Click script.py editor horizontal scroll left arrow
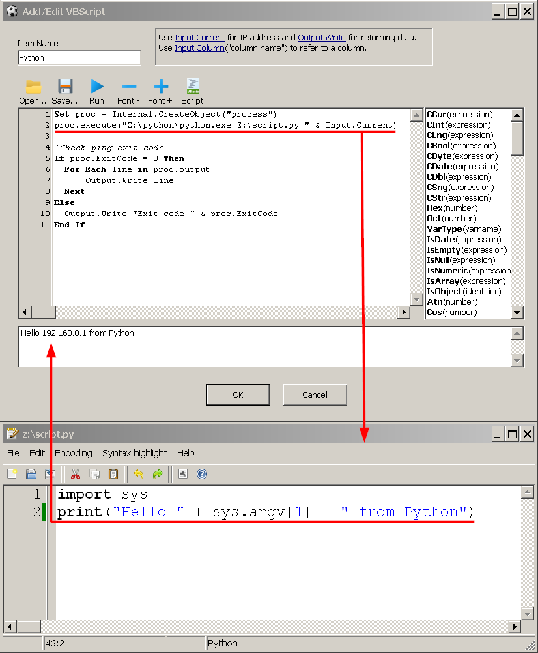Viewport: 538px width, 653px height. pos(10,626)
